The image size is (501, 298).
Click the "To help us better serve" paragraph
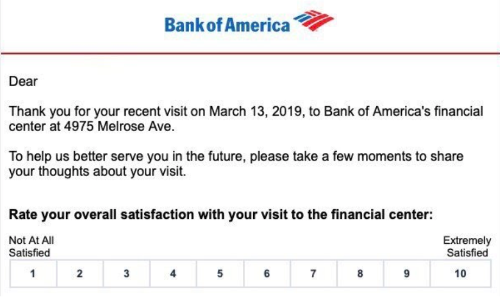(236, 164)
